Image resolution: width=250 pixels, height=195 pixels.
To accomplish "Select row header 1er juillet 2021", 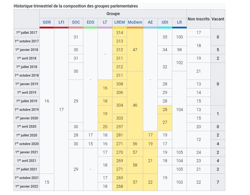I will click(27, 169).
